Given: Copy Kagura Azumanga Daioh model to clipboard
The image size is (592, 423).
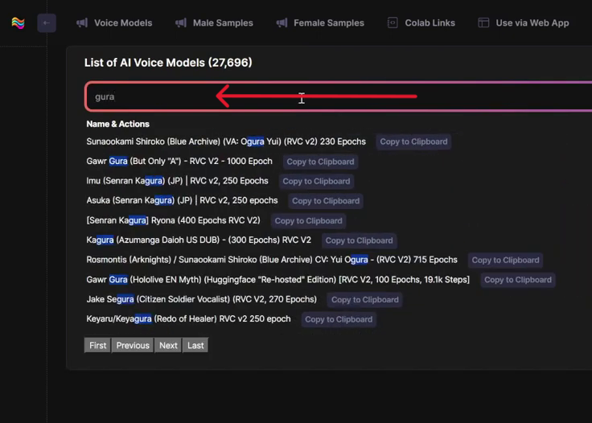Looking at the screenshot, I should click(x=359, y=240).
